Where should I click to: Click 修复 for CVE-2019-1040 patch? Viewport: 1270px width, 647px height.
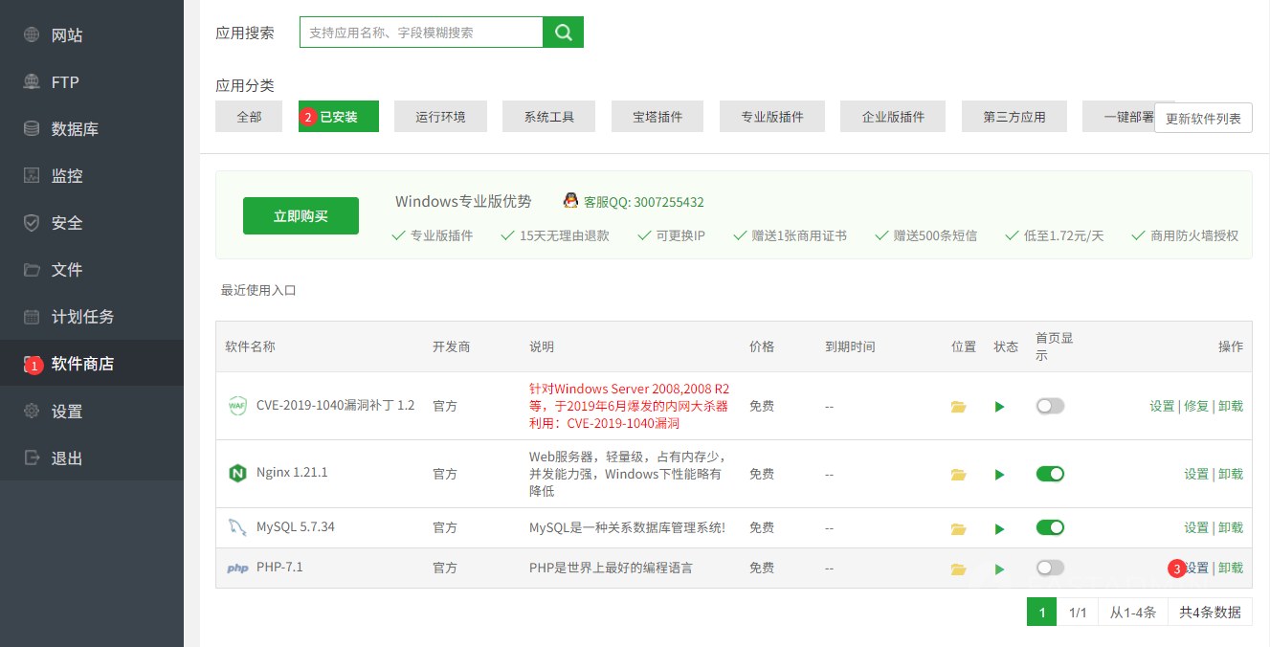(x=1196, y=406)
